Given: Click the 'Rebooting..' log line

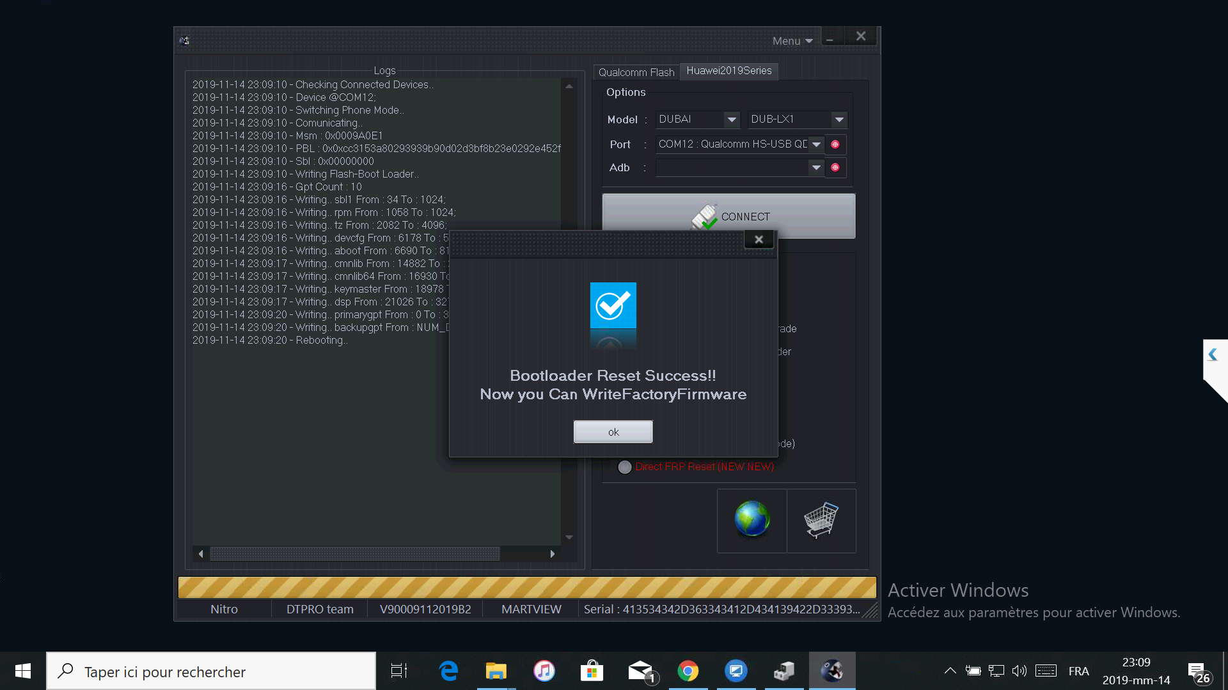Looking at the screenshot, I should click(270, 341).
